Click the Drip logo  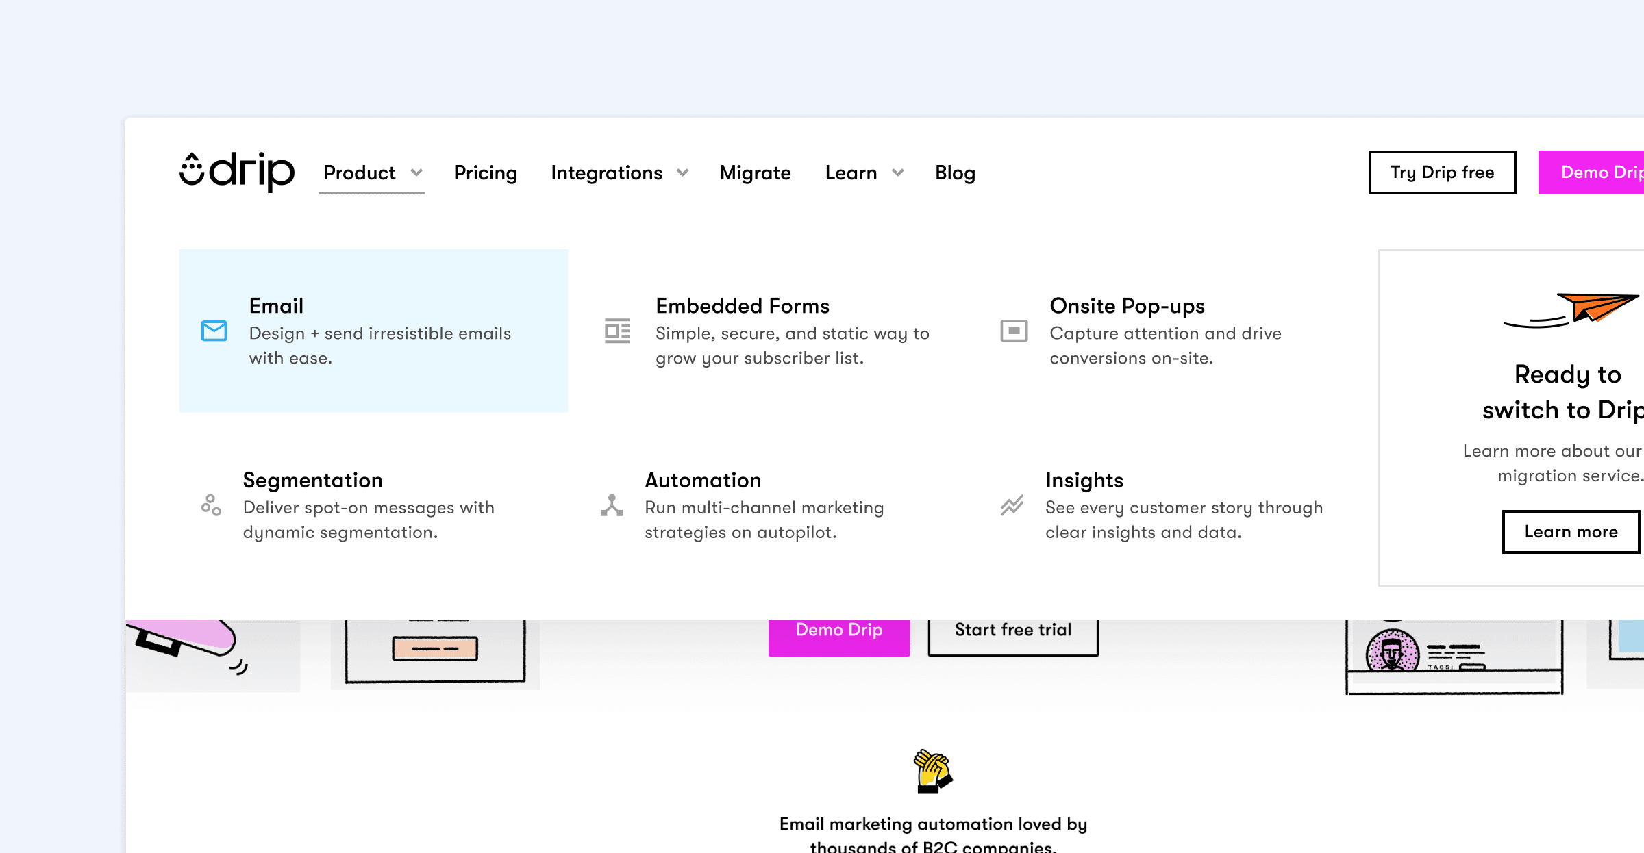236,171
